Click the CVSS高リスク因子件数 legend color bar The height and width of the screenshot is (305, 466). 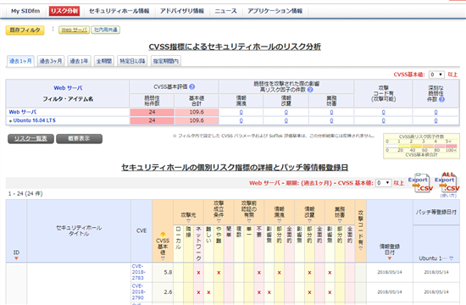click(x=421, y=146)
